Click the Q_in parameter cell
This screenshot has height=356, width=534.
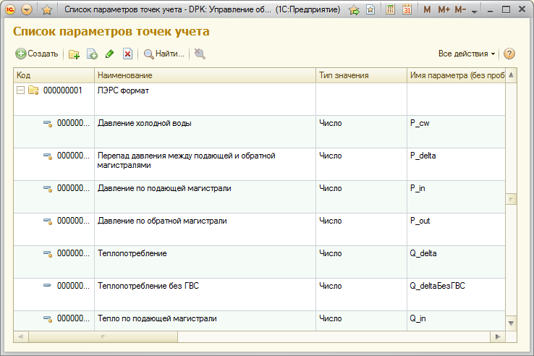tap(456, 321)
